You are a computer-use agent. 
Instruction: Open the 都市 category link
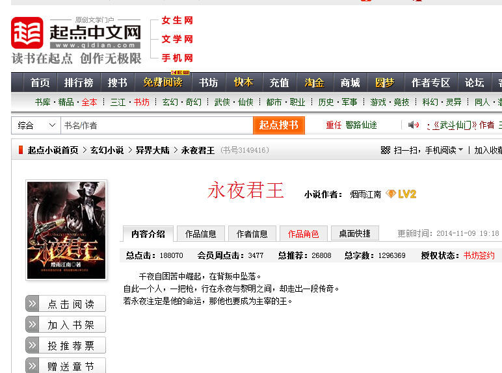pyautogui.click(x=274, y=102)
